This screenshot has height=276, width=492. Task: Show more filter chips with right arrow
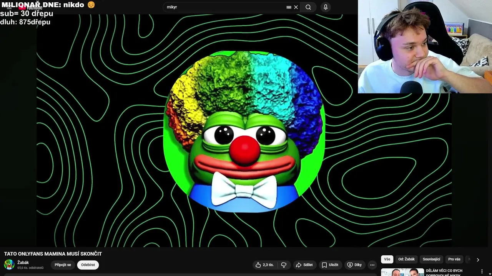click(478, 260)
